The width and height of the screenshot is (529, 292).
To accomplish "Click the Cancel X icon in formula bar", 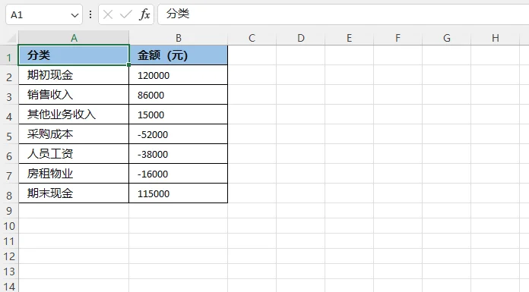I will coord(108,14).
